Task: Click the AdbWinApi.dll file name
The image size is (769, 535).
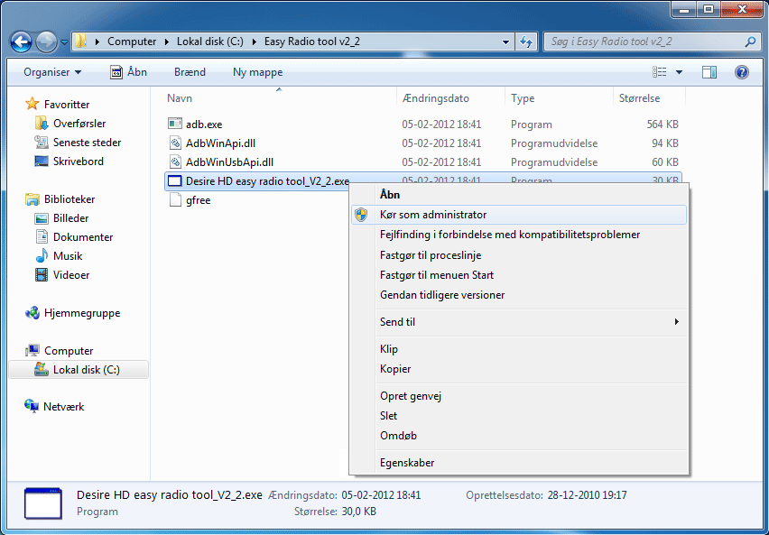Action: pyautogui.click(x=221, y=143)
